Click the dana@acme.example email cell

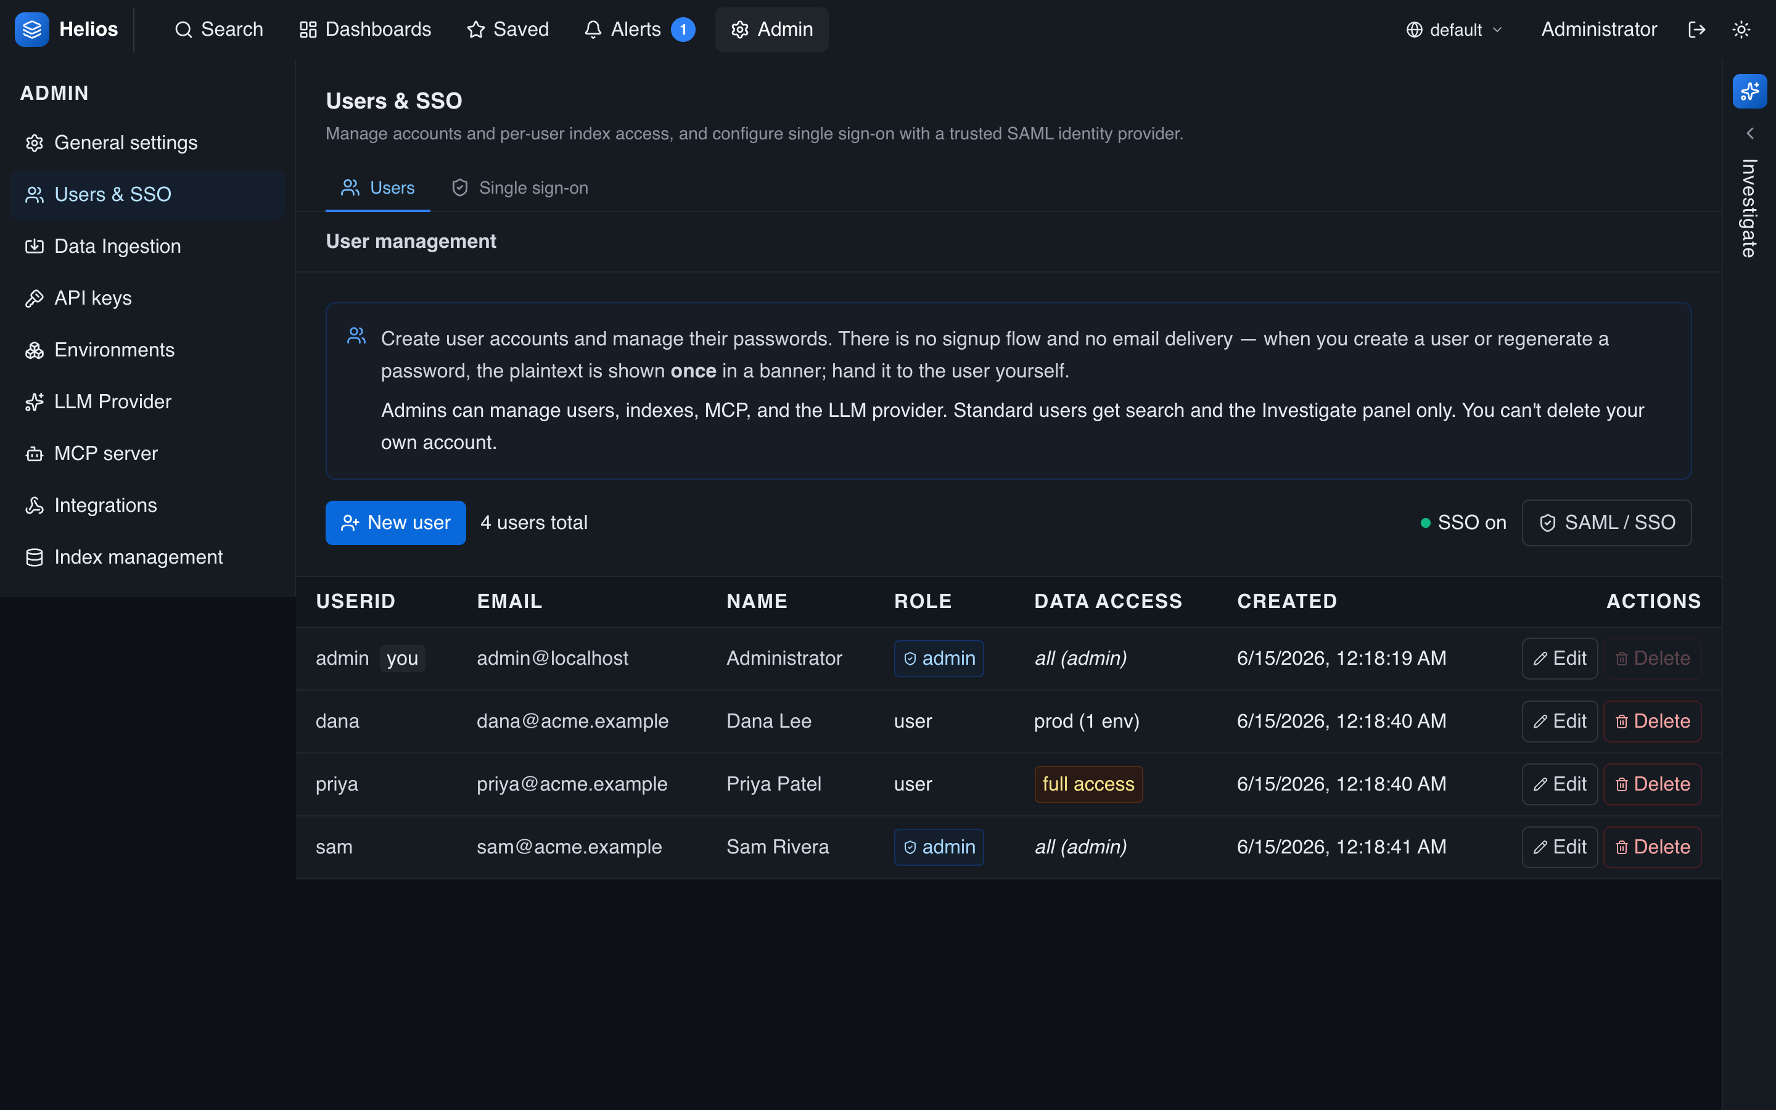[572, 721]
